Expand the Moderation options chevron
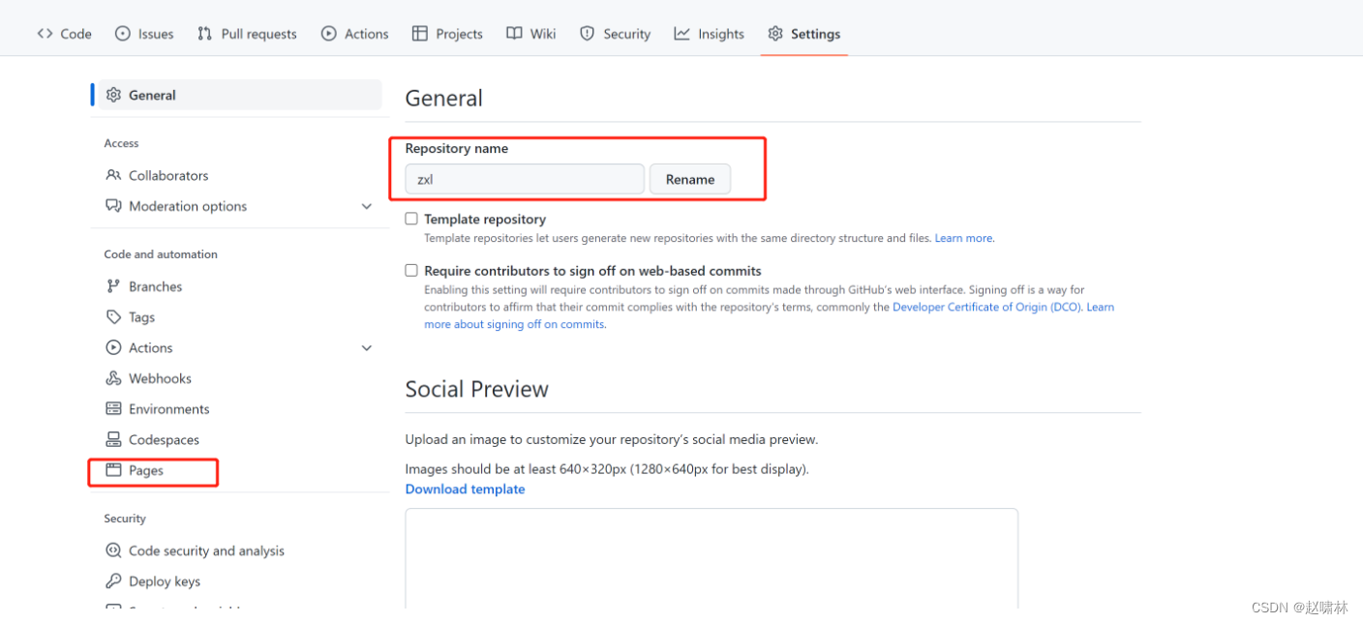Image resolution: width=1363 pixels, height=624 pixels. 367,206
